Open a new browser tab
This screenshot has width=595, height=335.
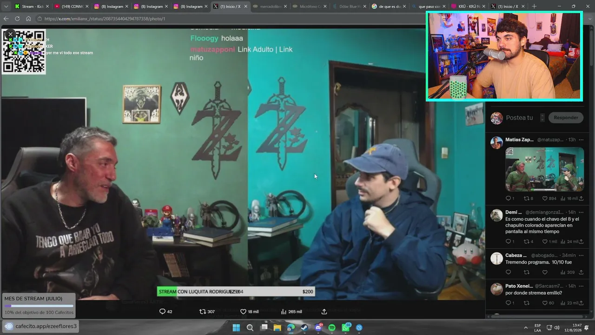tap(534, 7)
